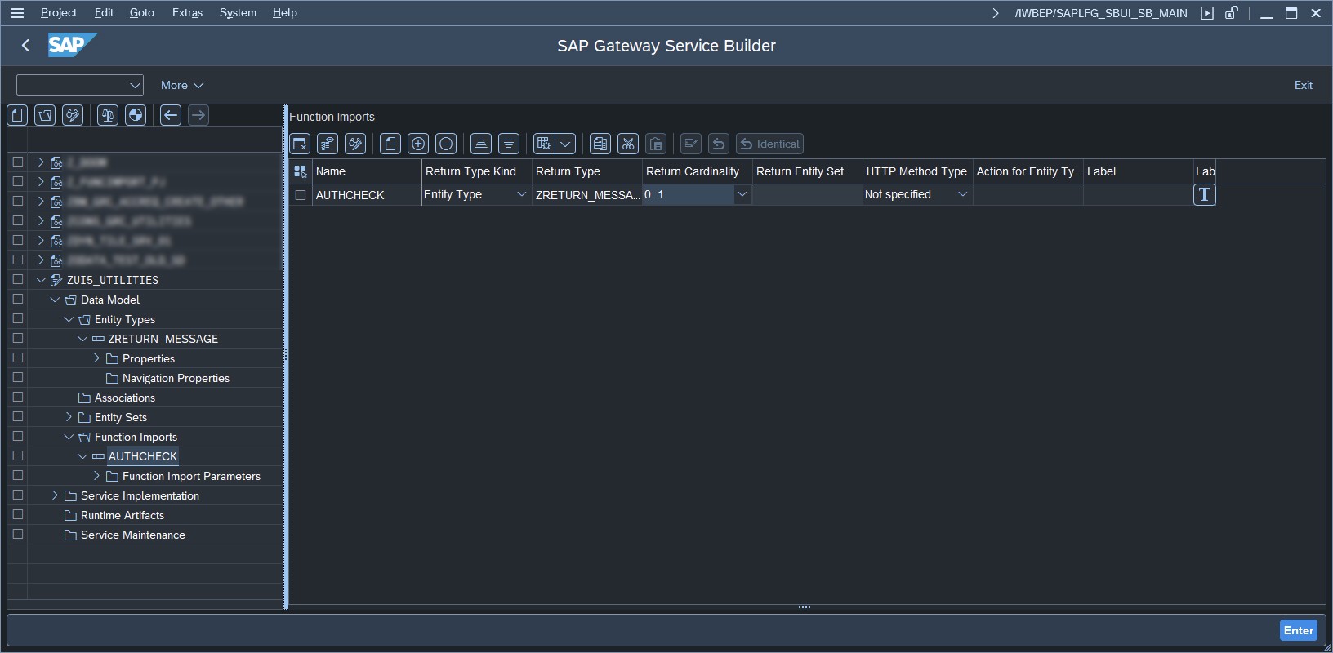Open the Project menu

point(59,13)
